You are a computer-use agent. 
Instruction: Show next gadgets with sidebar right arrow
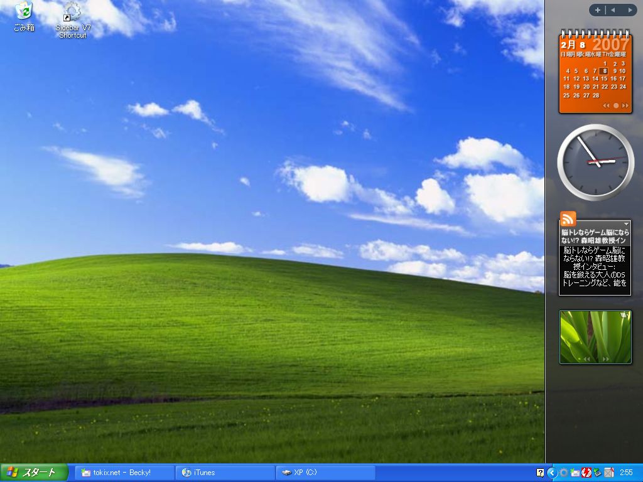tap(630, 10)
